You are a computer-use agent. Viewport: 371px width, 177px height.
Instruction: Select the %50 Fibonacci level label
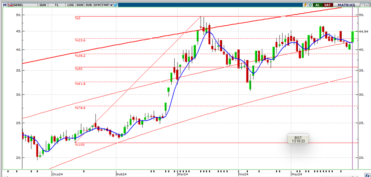point(78,69)
